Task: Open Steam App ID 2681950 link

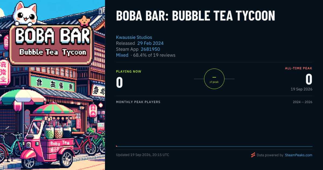Action: click(150, 49)
